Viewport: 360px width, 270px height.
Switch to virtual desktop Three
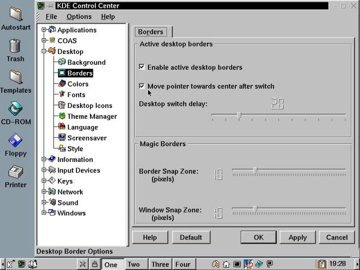click(160, 264)
